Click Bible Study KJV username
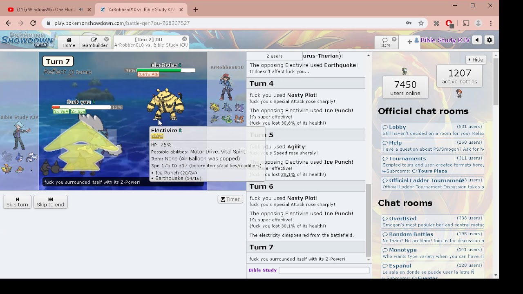The width and height of the screenshot is (523, 294). tap(445, 40)
